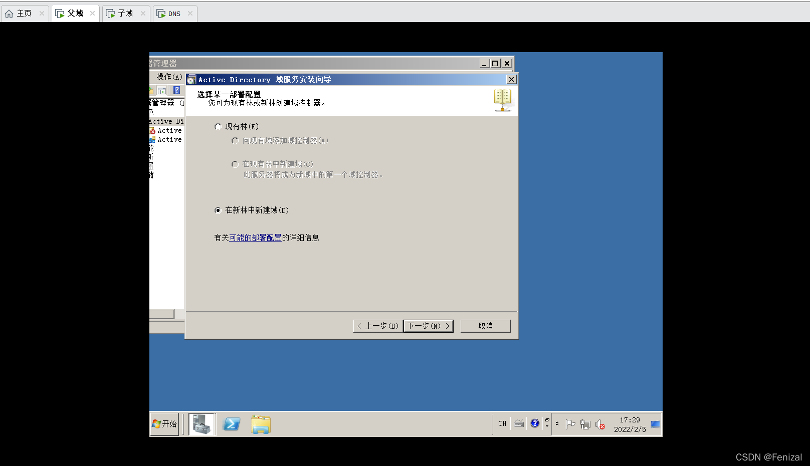The image size is (810, 466).
Task: Close the 主页 tab
Action: point(42,14)
